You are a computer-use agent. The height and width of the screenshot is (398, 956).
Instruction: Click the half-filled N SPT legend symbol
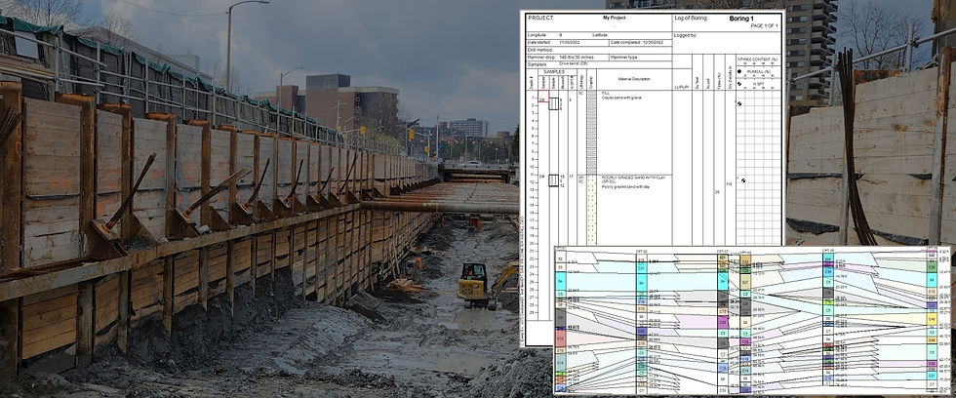[x=739, y=84]
